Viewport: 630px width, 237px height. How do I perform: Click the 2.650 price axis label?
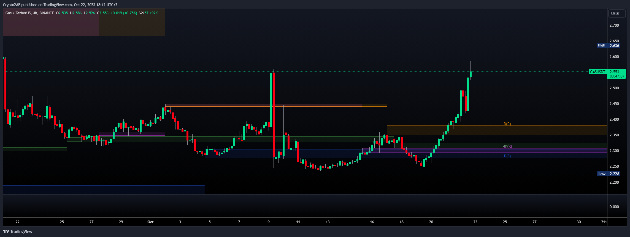[x=614, y=41]
